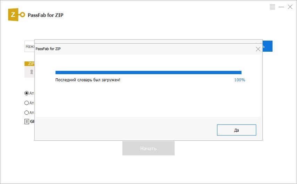
Task: Click the grey Начать start button
Action: coord(148,148)
